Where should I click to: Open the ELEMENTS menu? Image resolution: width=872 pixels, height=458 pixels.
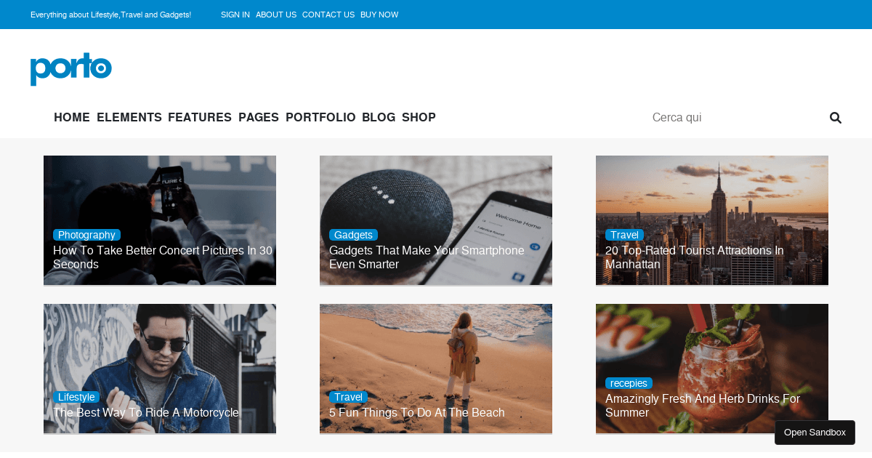pyautogui.click(x=129, y=118)
